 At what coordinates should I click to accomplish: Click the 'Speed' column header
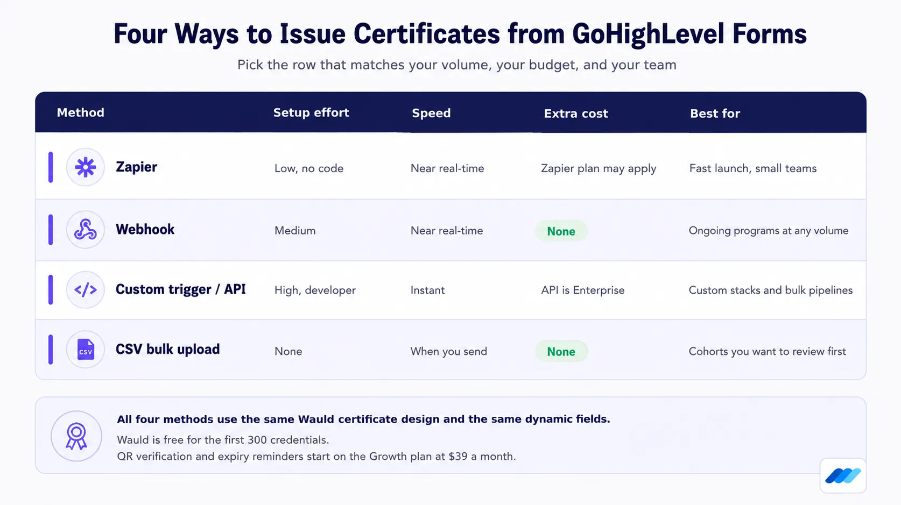point(431,113)
